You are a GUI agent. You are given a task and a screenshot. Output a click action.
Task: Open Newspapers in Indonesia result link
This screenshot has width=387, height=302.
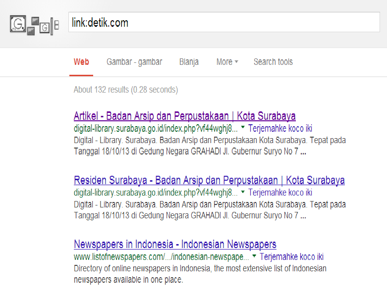coord(175,244)
